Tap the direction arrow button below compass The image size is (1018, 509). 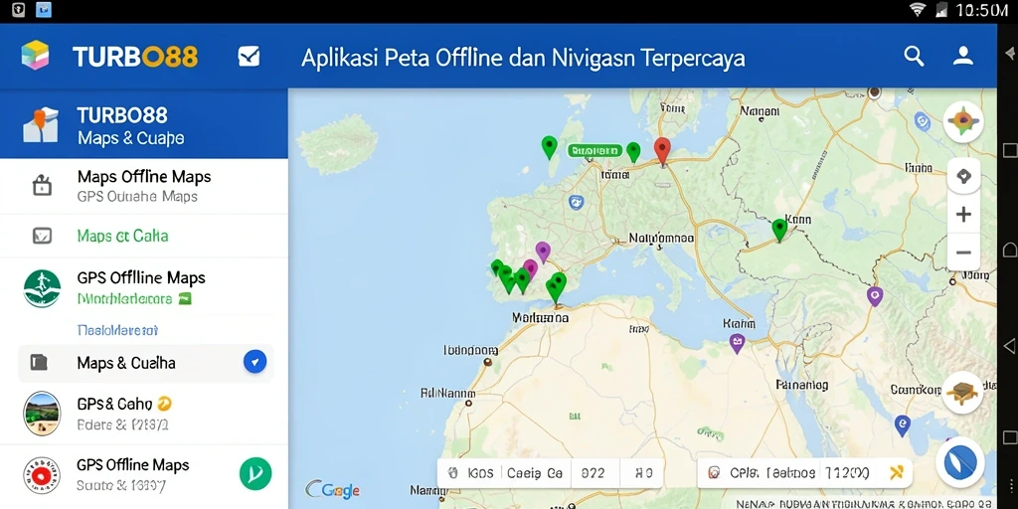coord(963,176)
